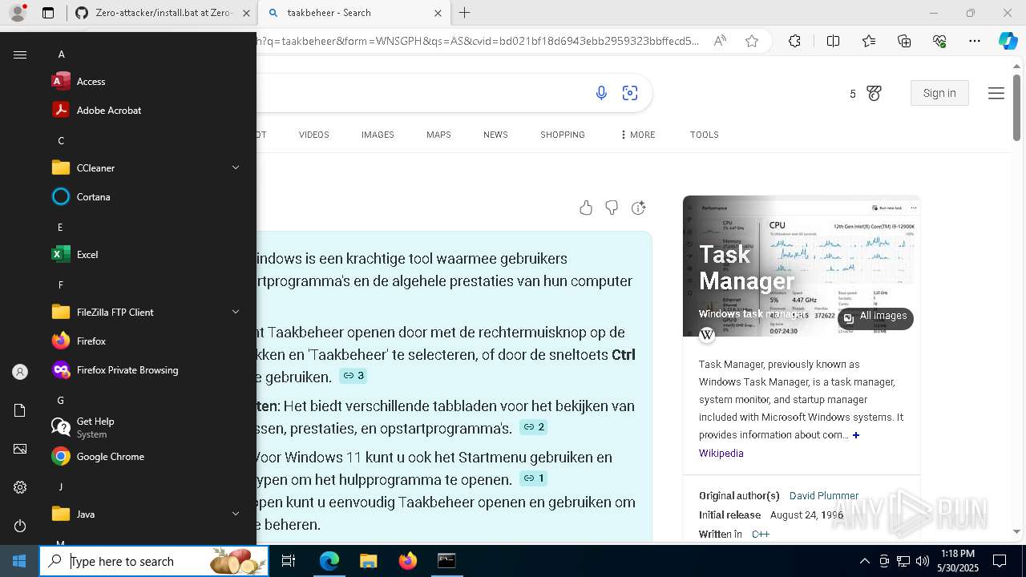Open Cortana from the Start menu

point(147,197)
